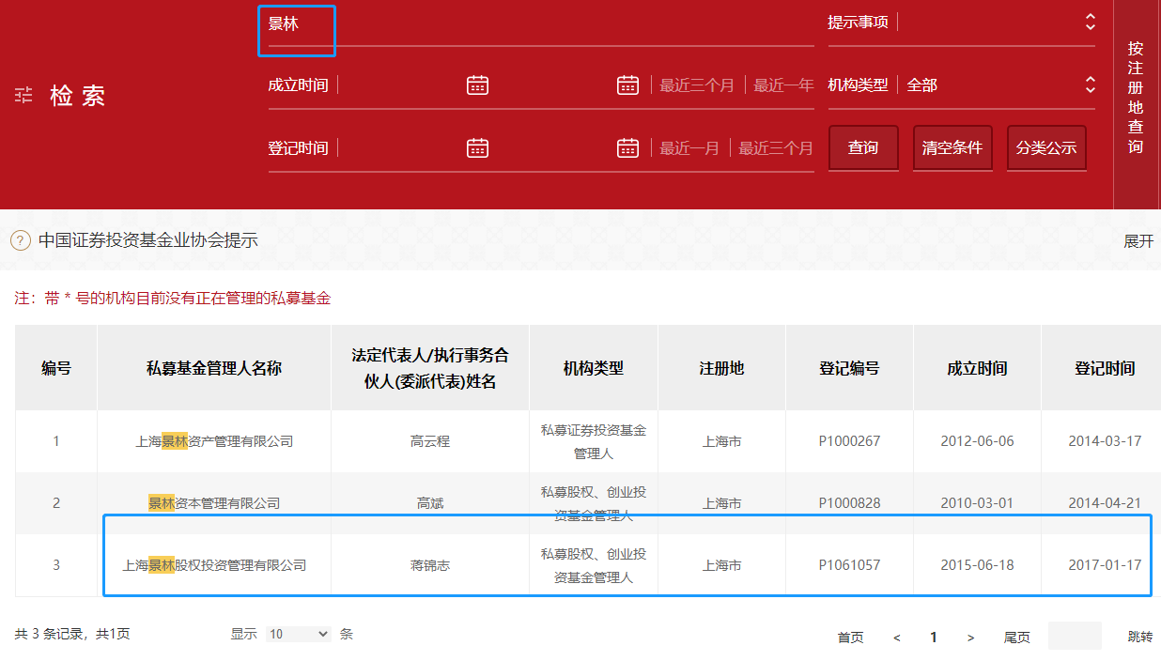The image size is (1161, 661).
Task: Click the representative name 高斌
Action: point(430,503)
